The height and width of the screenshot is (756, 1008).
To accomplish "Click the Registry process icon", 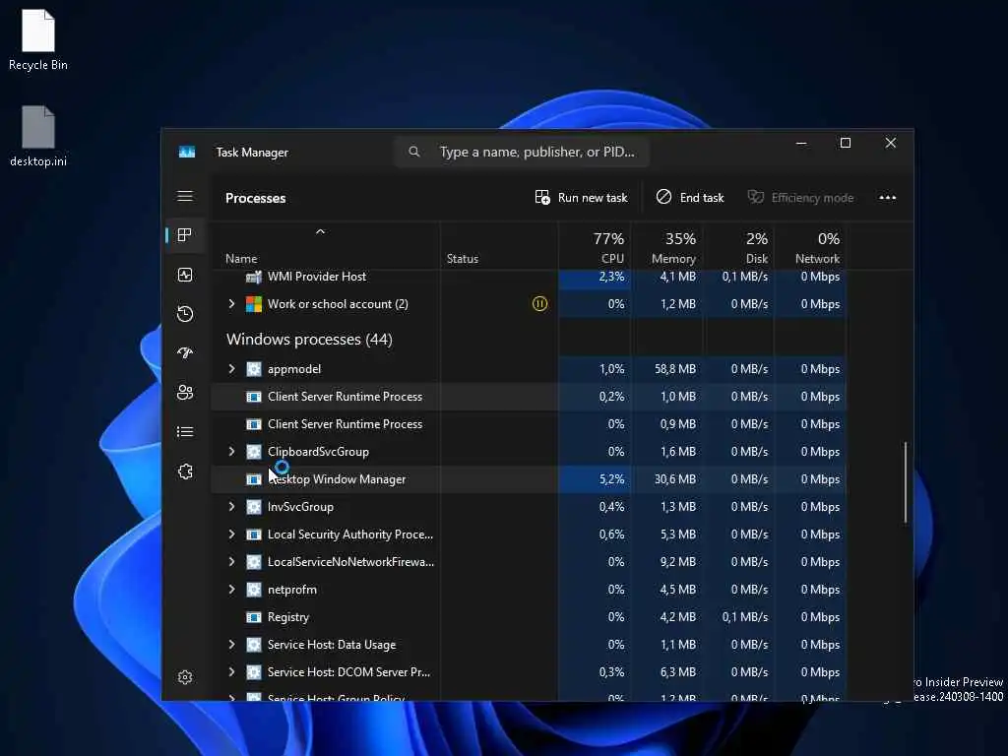I will pos(254,617).
